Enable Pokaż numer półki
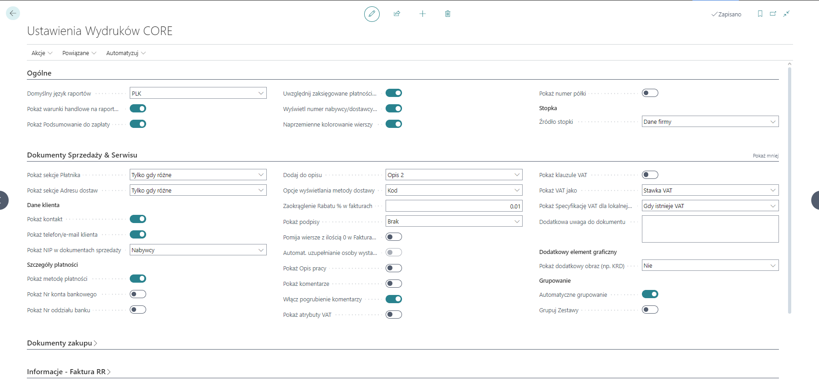The width and height of the screenshot is (819, 391). [x=650, y=93]
